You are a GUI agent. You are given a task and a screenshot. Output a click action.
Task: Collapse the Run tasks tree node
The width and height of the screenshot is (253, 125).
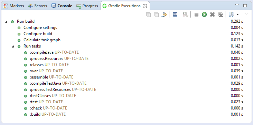pyautogui.click(x=13, y=46)
